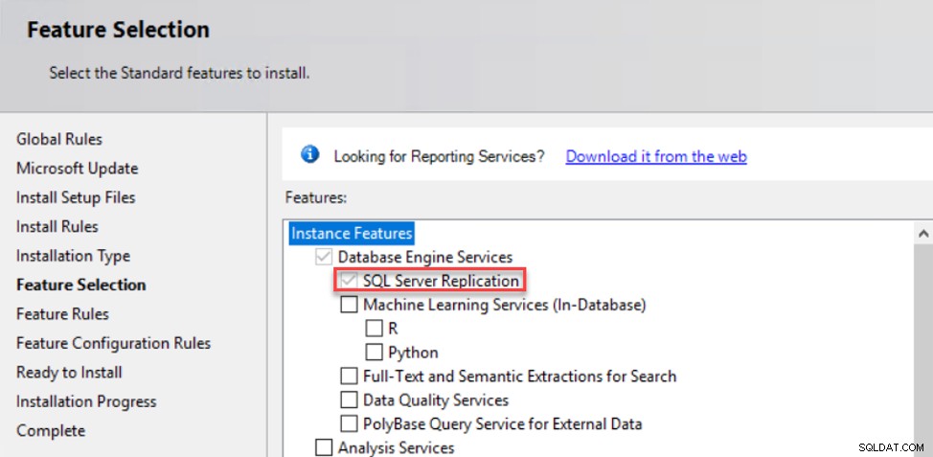Open the Microsoft Update step
The image size is (933, 457).
coord(77,169)
